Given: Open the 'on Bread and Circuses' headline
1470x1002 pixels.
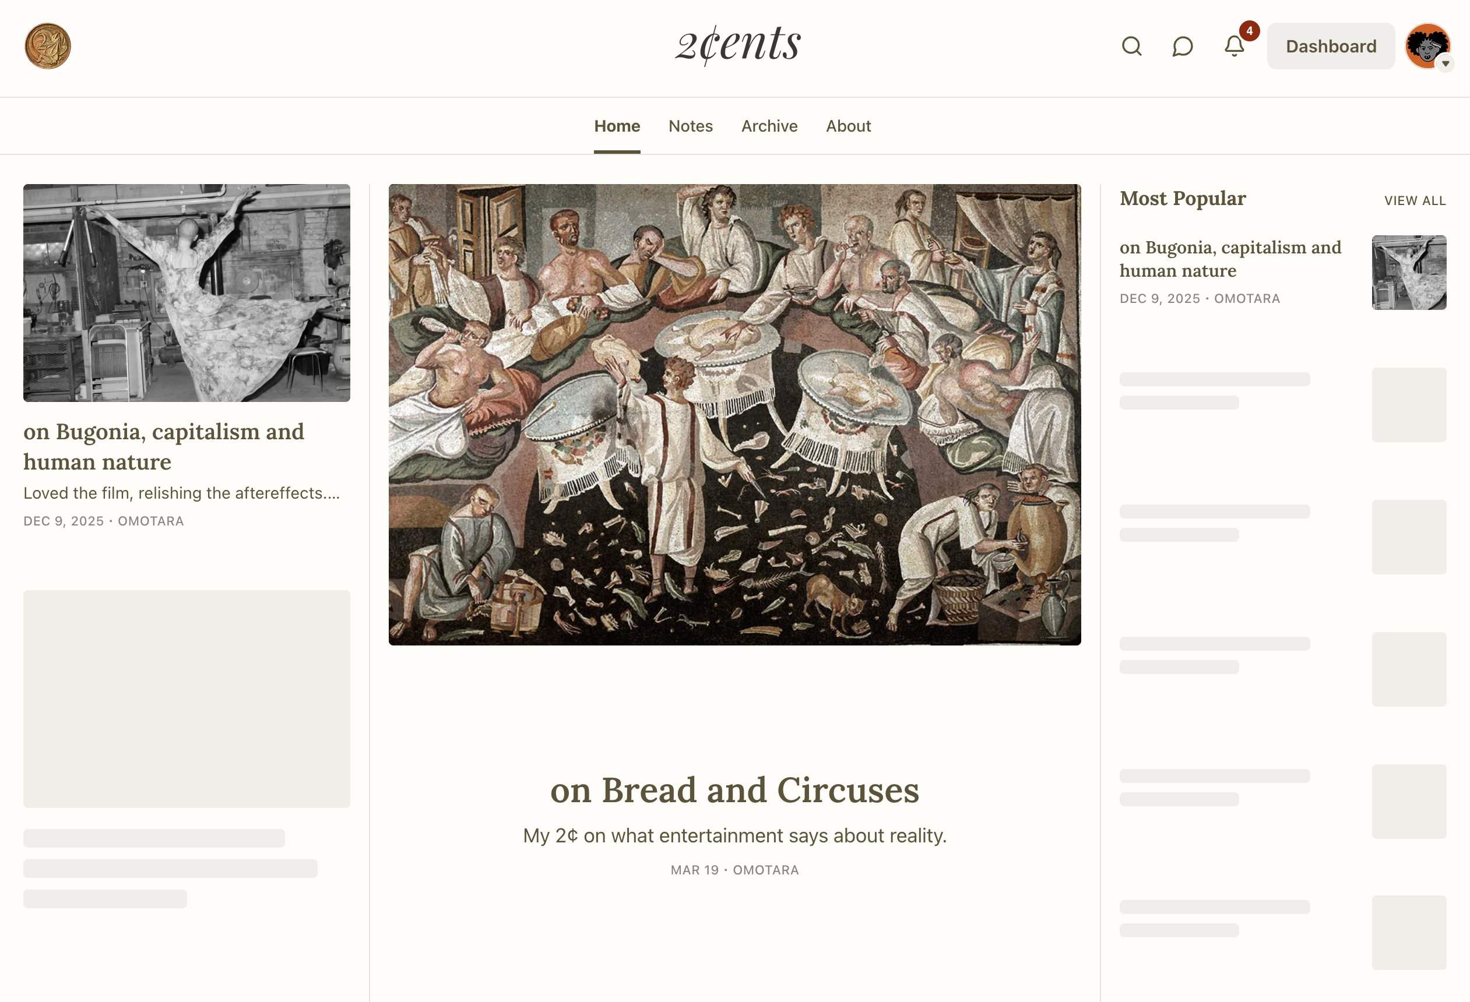Looking at the screenshot, I should [734, 789].
